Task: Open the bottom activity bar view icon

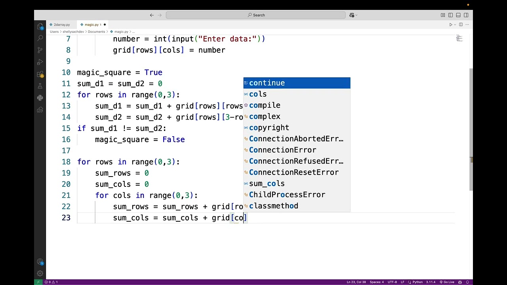Action: point(40,110)
